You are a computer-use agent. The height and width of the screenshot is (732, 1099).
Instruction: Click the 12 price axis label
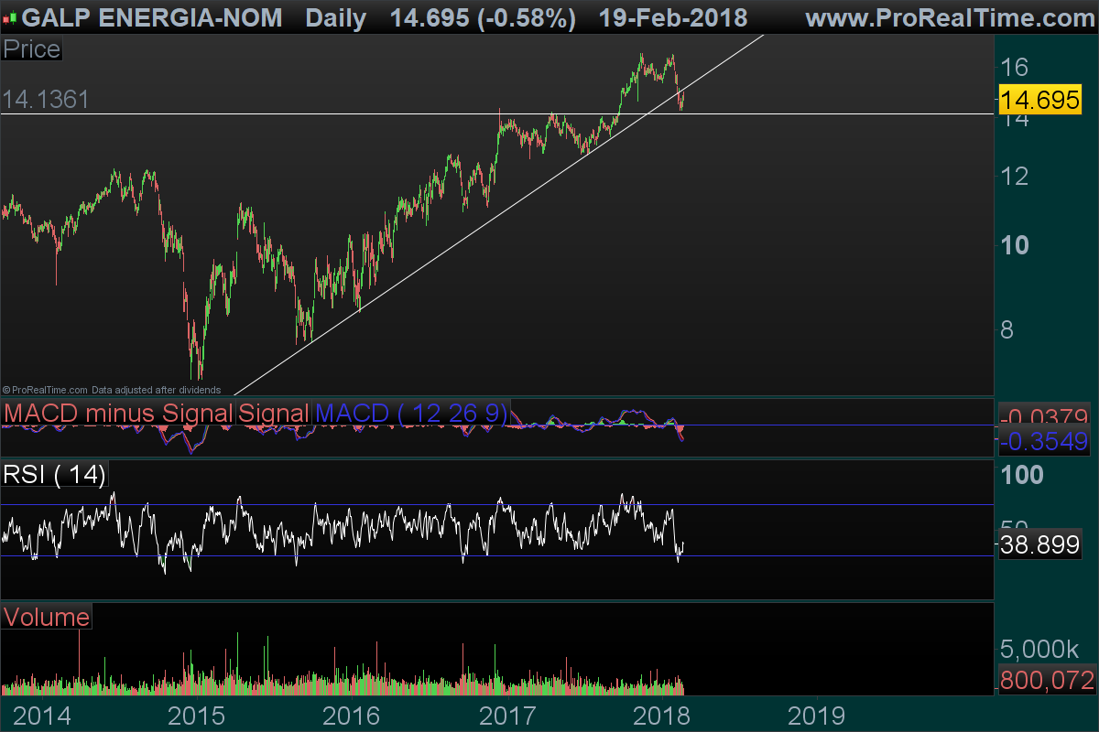1014,176
